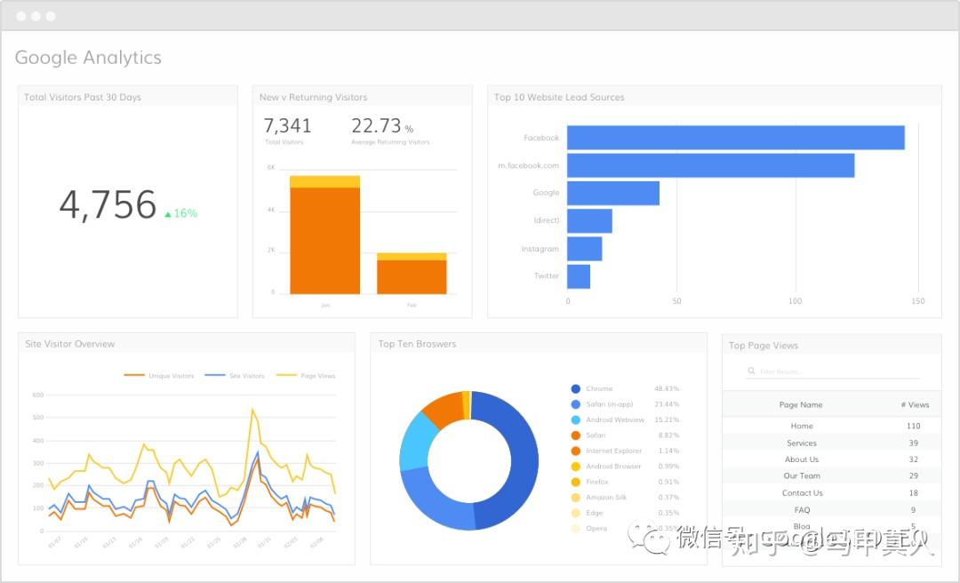The height and width of the screenshot is (583, 960).
Task: Click the Edge legend label
Action: [x=595, y=513]
